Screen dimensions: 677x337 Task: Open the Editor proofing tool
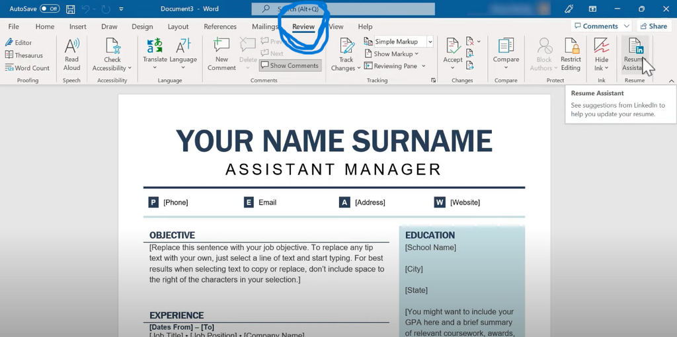(19, 42)
